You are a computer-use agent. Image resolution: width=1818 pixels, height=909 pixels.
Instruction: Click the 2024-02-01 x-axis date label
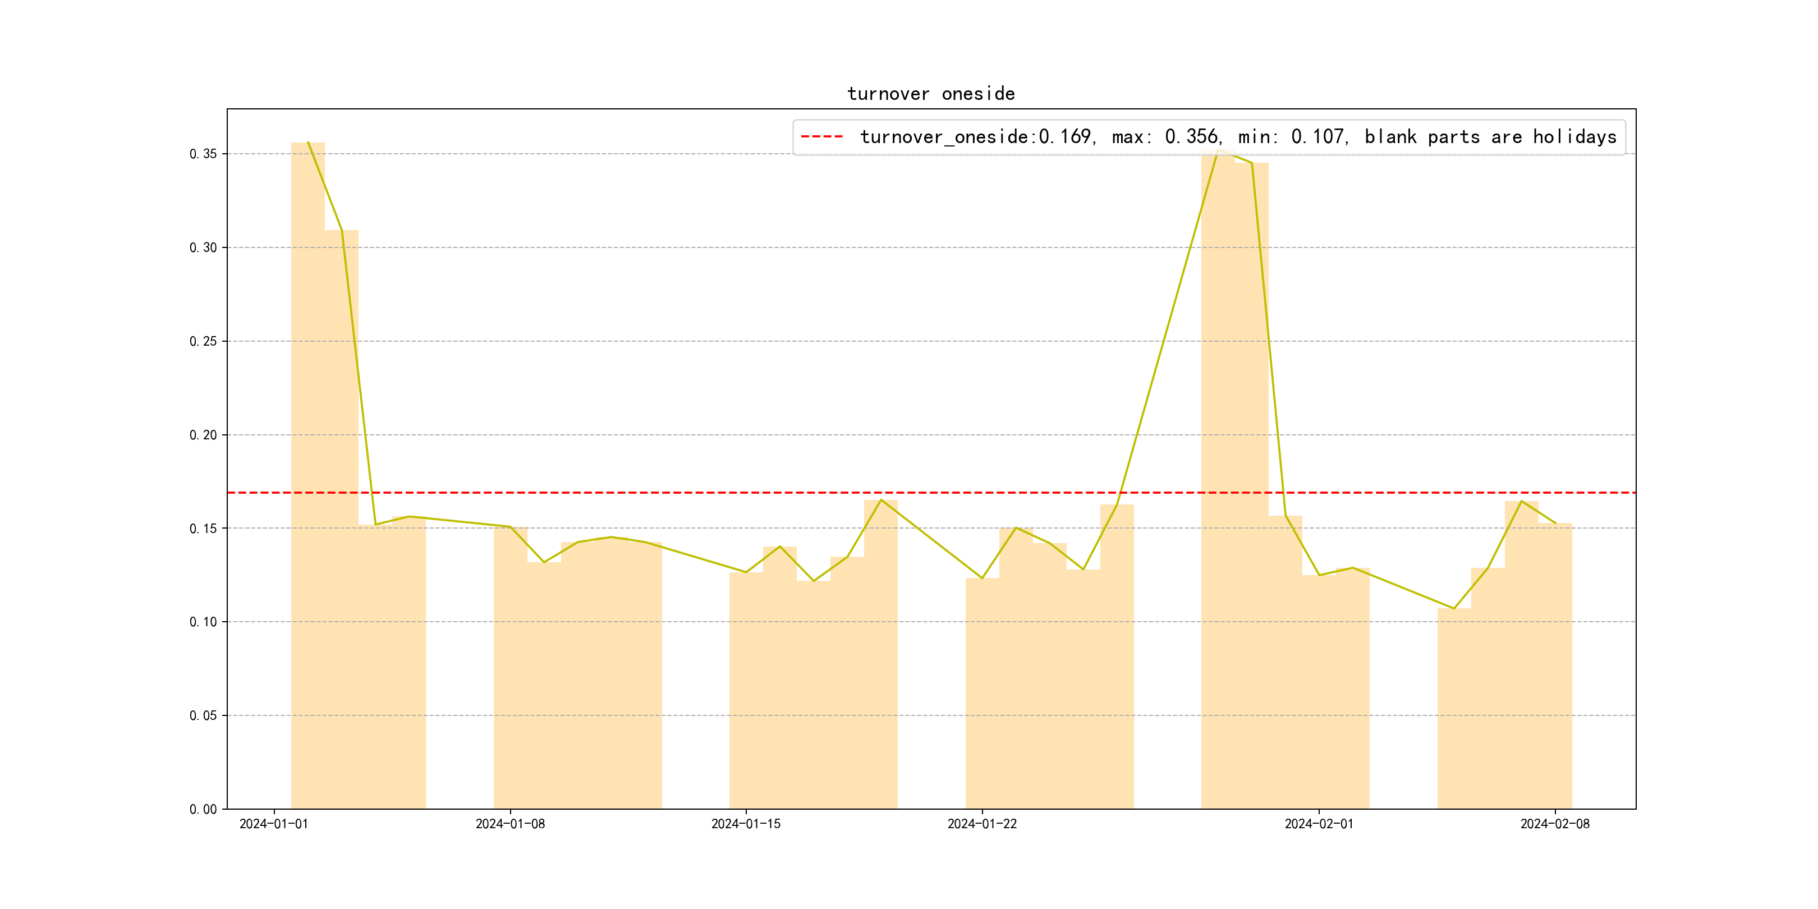(1319, 824)
